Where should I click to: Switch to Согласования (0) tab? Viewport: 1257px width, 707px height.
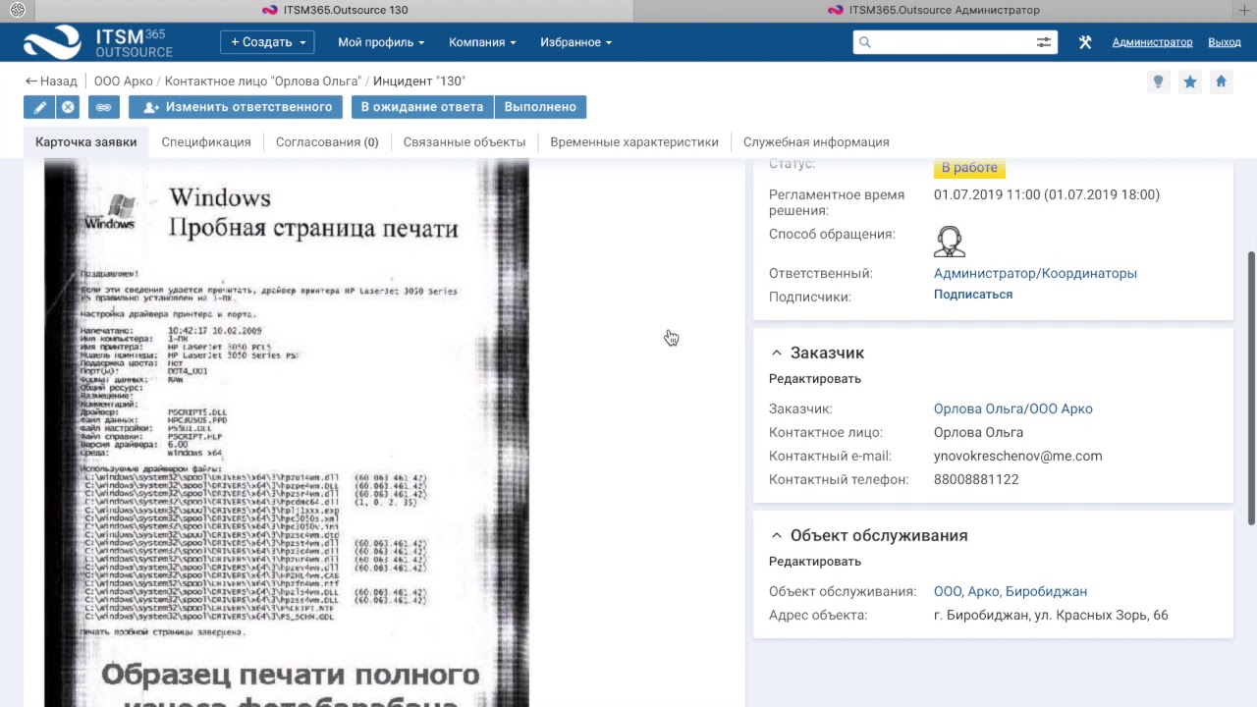327,142
